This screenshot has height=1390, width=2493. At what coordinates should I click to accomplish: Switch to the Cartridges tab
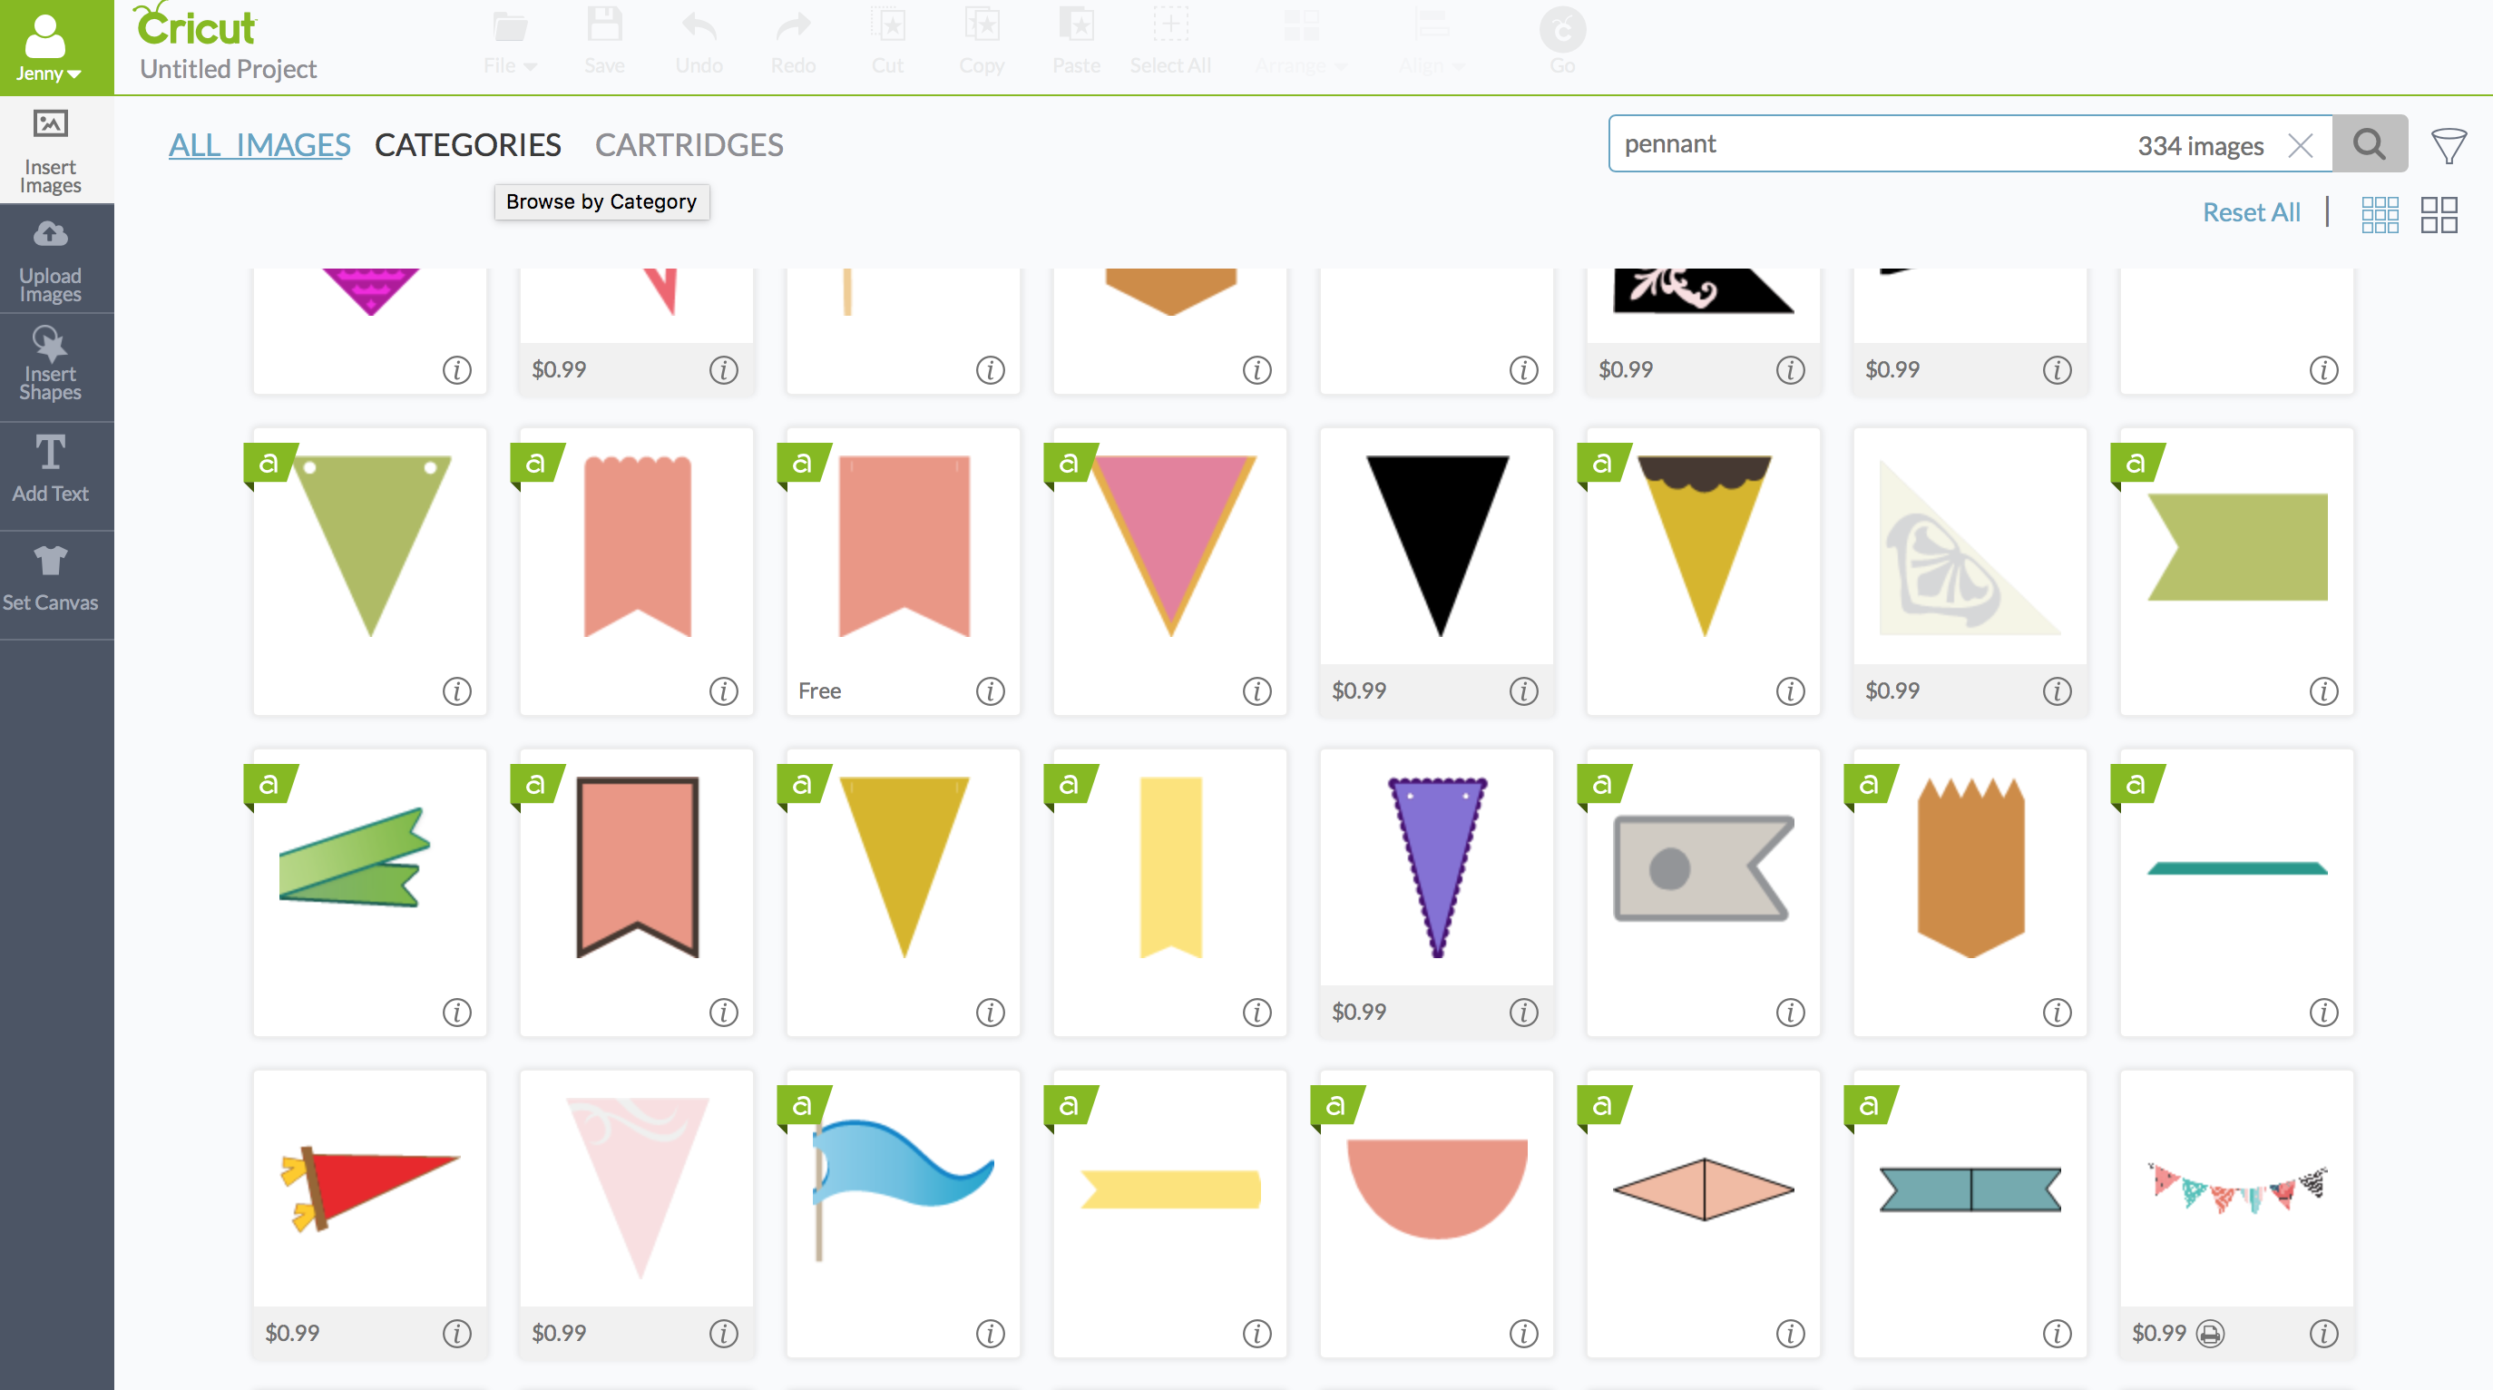(x=688, y=145)
